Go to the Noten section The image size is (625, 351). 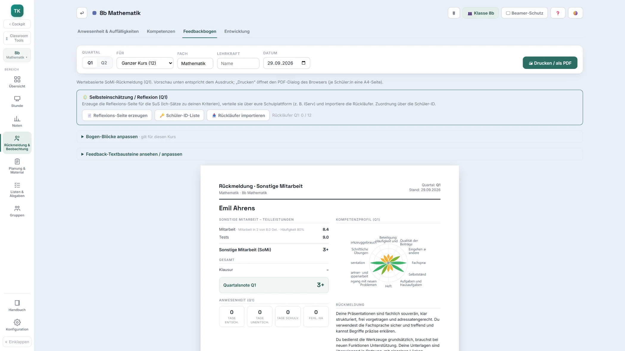coord(17,122)
